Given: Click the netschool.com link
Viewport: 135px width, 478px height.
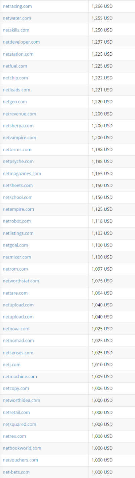Looking at the screenshot, I should [x=18, y=197].
